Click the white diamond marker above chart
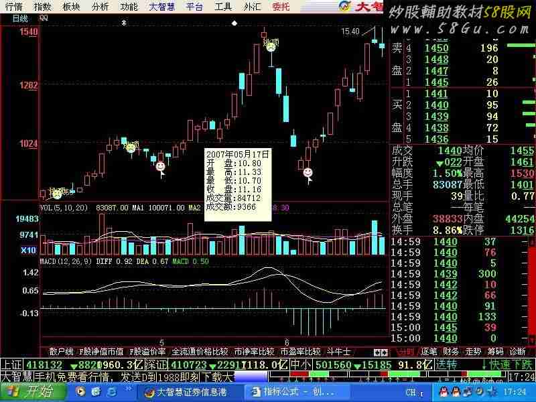Image resolution: width=536 pixels, height=402 pixels. click(x=234, y=23)
